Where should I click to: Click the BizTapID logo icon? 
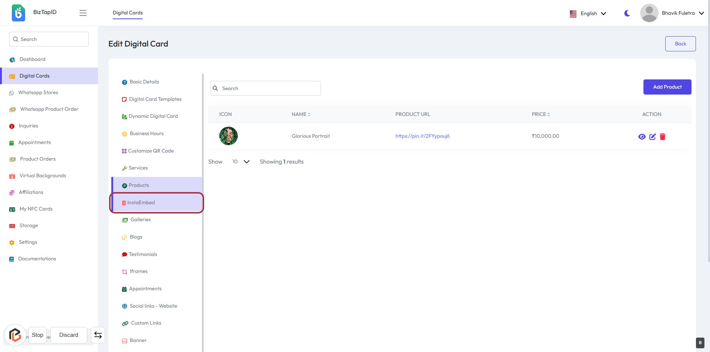pyautogui.click(x=18, y=13)
